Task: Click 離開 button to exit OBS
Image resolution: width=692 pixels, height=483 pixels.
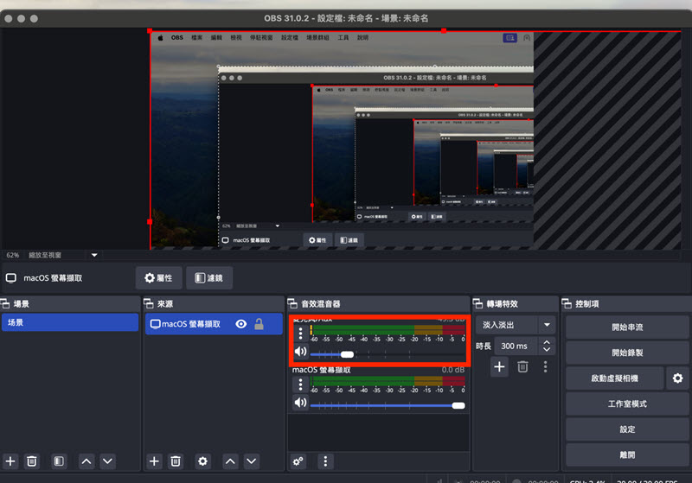Action: (x=627, y=454)
